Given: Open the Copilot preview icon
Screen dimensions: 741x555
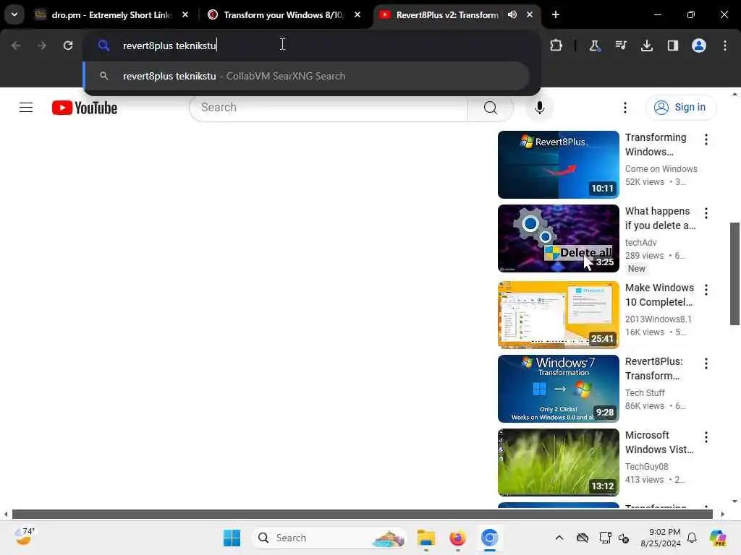Looking at the screenshot, I should click(718, 538).
